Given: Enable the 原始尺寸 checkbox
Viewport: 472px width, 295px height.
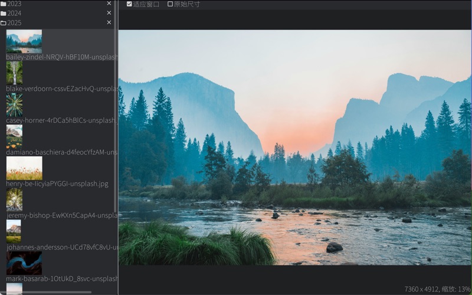Looking at the screenshot, I should pos(170,4).
